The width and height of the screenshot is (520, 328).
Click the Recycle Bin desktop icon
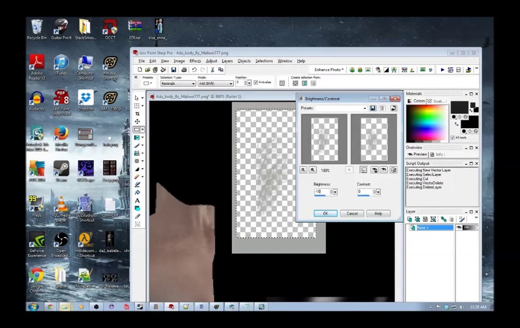[x=36, y=29]
